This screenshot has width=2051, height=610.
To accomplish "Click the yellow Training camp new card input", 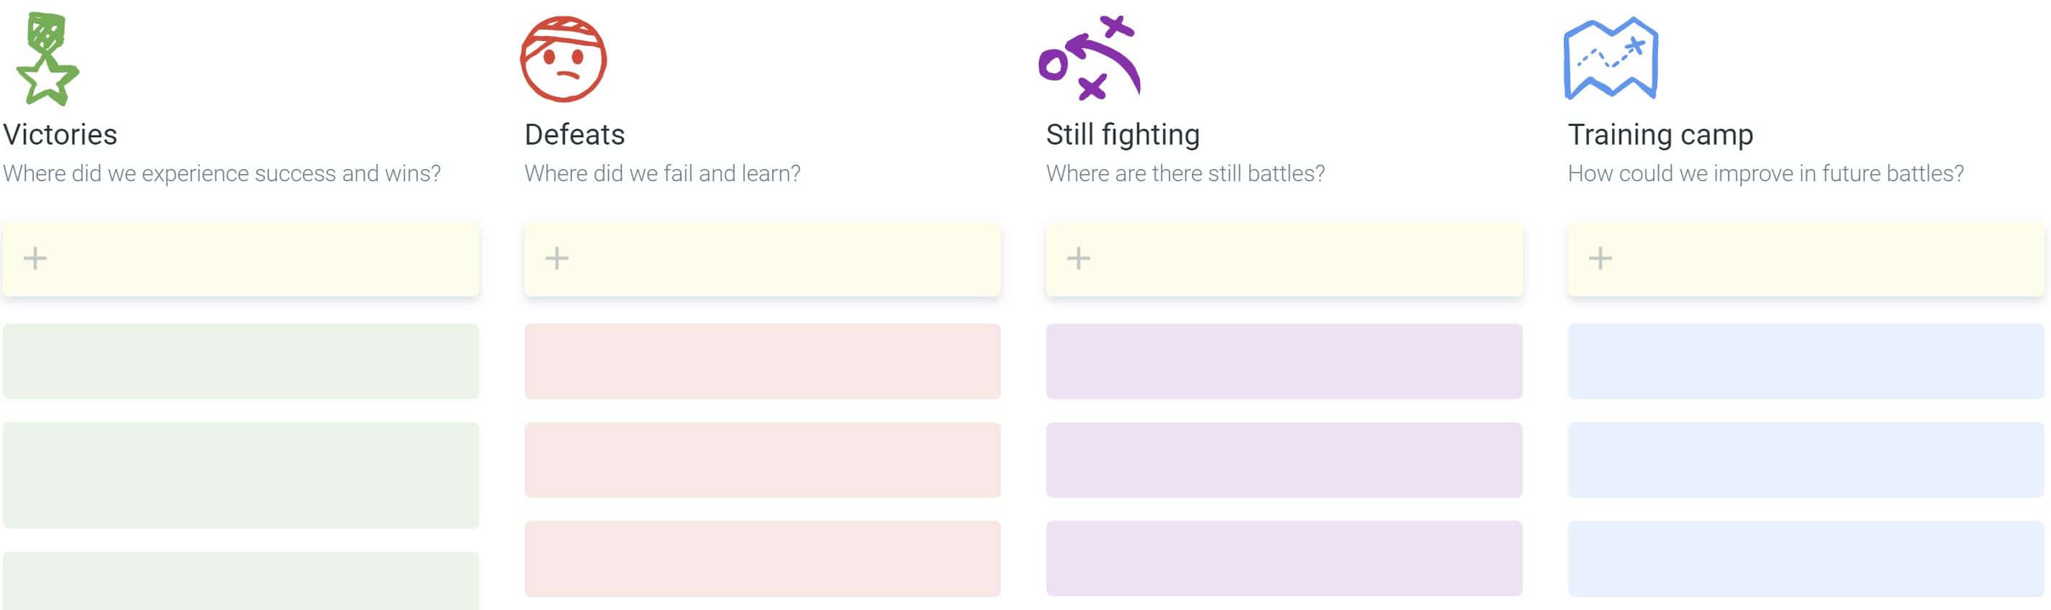I will (x=1805, y=260).
